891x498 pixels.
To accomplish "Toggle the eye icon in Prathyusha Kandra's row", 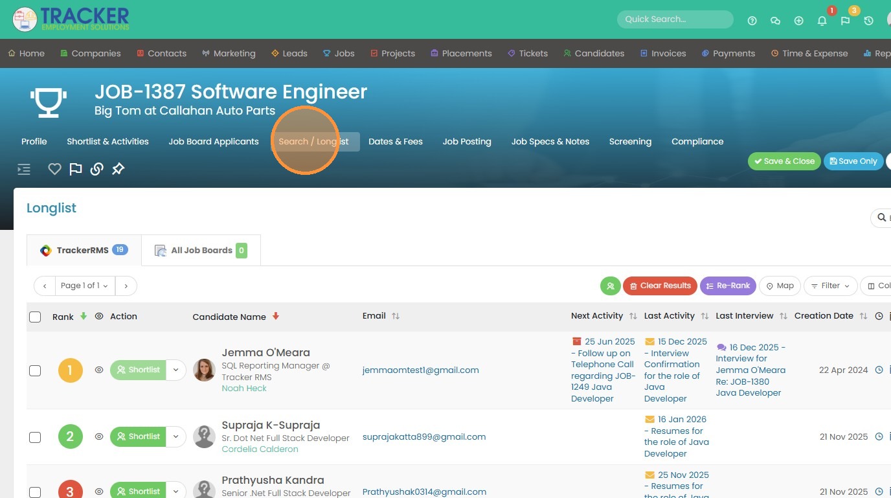I will click(x=99, y=492).
